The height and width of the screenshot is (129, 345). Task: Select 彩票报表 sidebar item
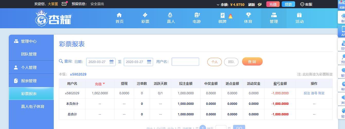tap(31, 94)
